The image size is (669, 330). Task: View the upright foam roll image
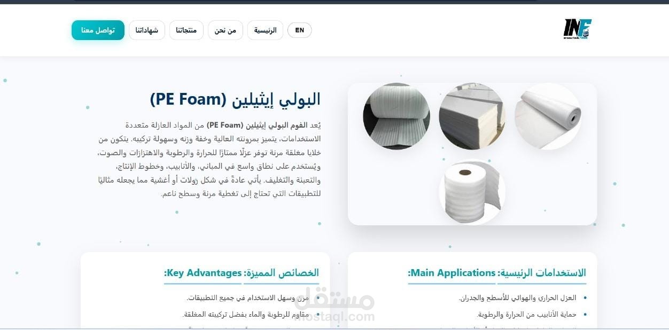(x=472, y=191)
